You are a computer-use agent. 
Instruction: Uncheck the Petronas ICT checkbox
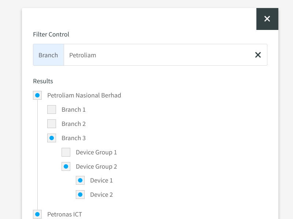[37, 214]
